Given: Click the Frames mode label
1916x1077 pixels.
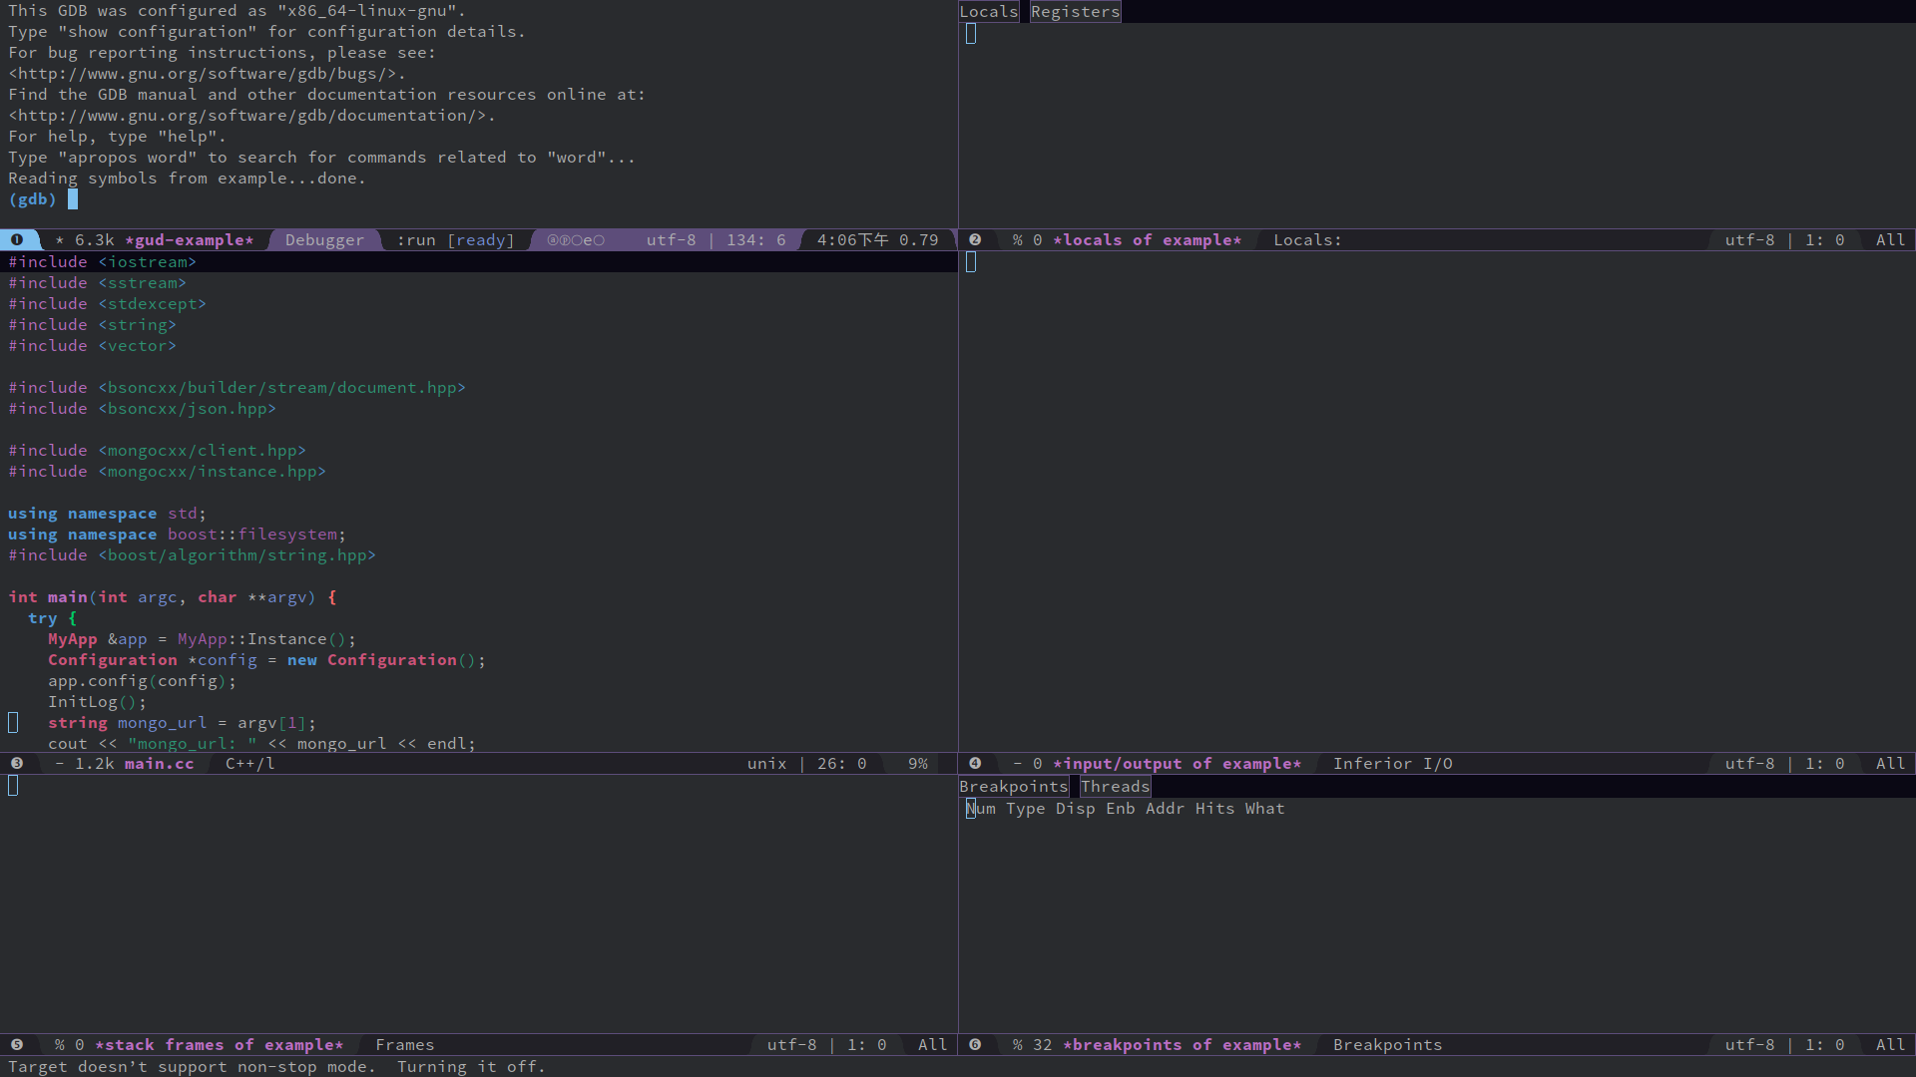Looking at the screenshot, I should click(404, 1045).
